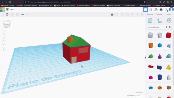Click the Mirror tool icon
Screen dimensions: 174x98
click(x=137, y=14)
